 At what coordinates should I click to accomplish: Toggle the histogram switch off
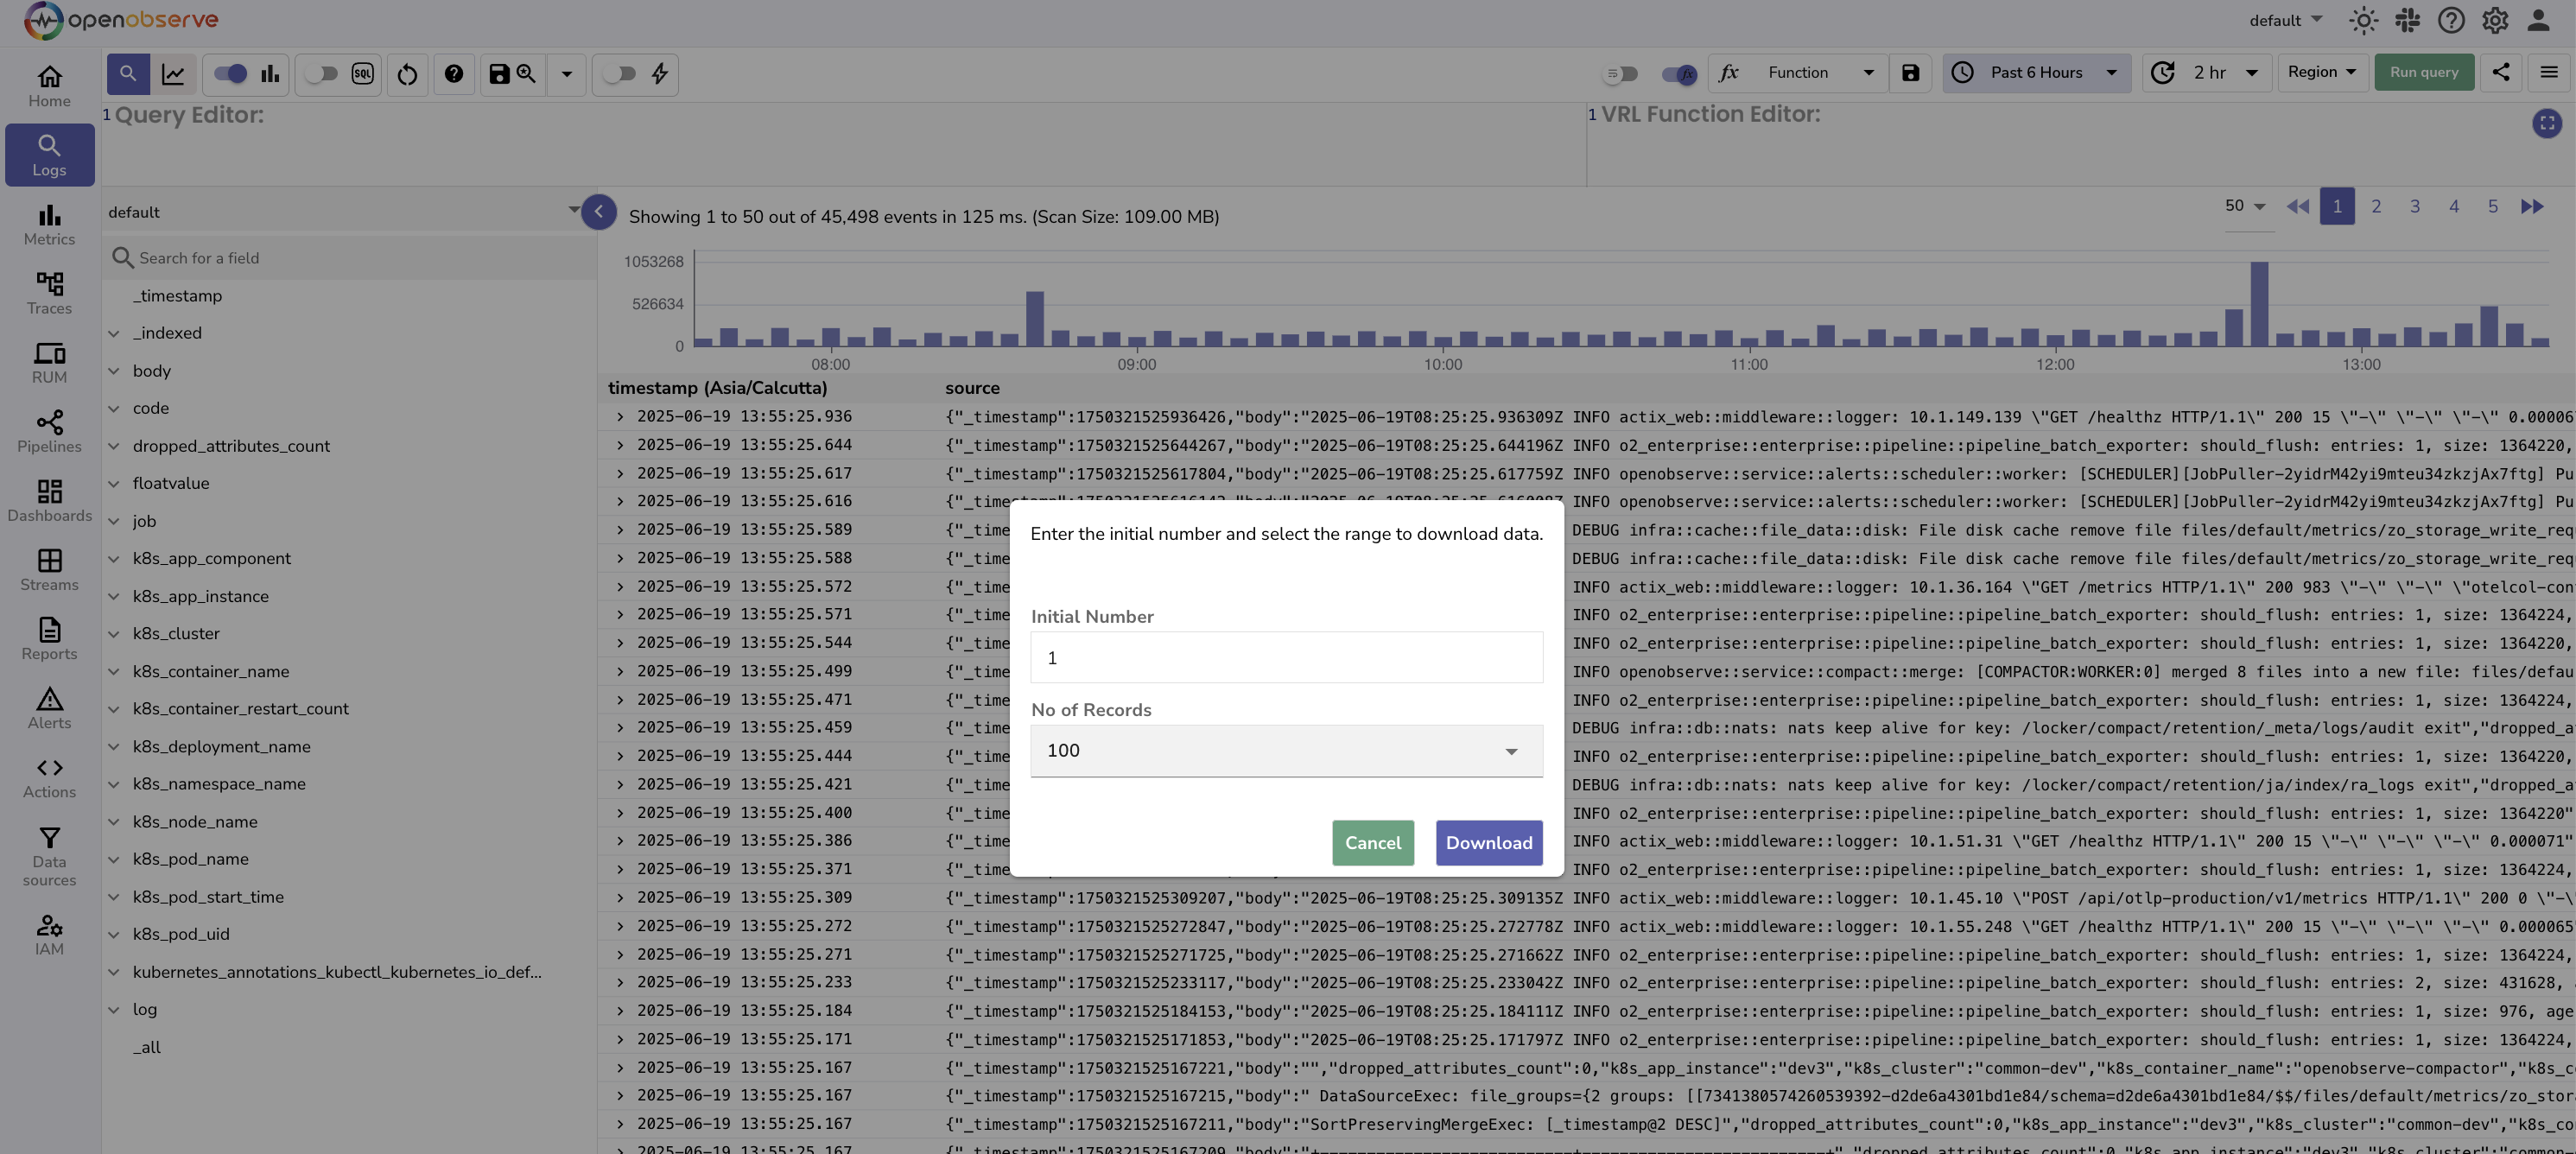230,73
